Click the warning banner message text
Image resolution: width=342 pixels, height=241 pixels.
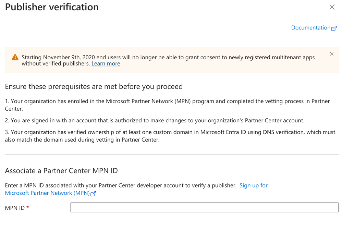[168, 58]
